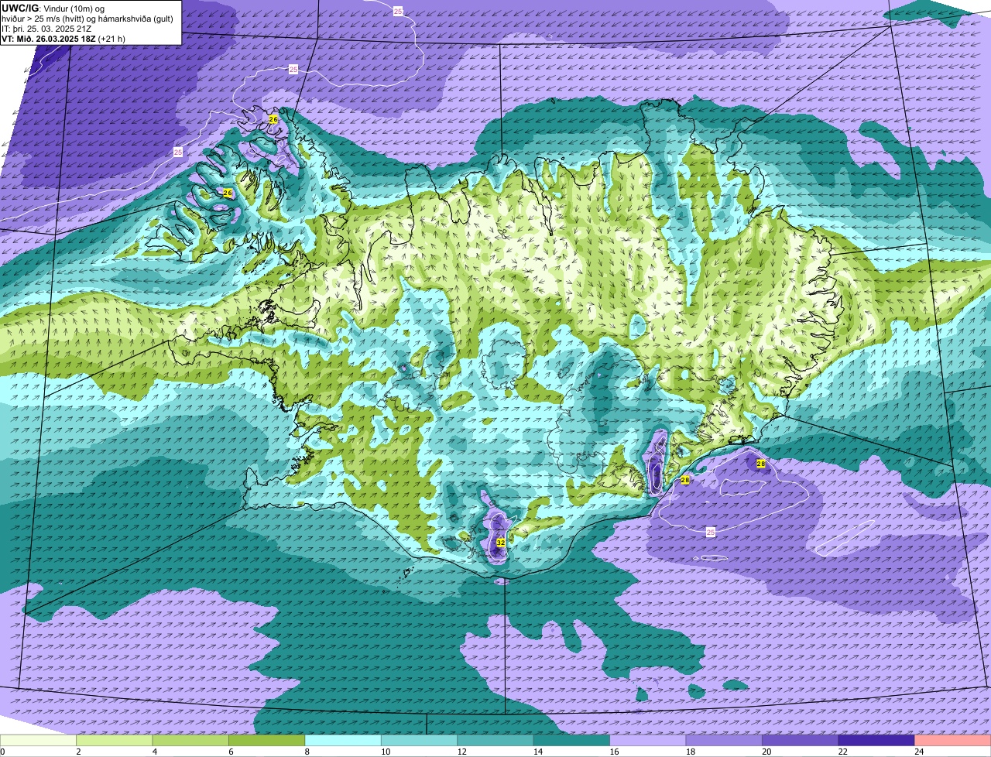
Task: Click the yellow 32 peak gust label
Action: [x=501, y=543]
